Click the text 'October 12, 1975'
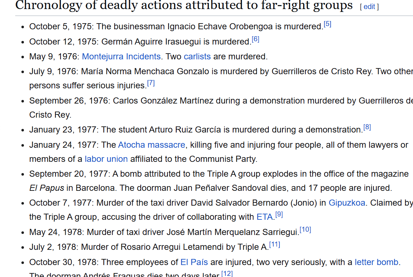The image size is (413, 277). (63, 42)
